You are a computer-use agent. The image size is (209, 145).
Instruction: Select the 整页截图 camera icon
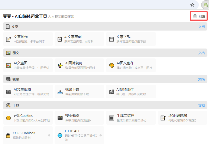pos(60,118)
